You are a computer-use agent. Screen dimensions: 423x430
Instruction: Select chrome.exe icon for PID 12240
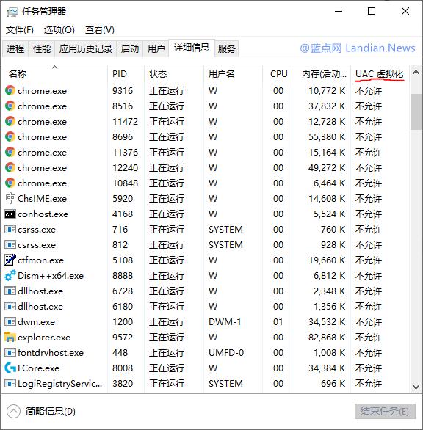pos(10,167)
